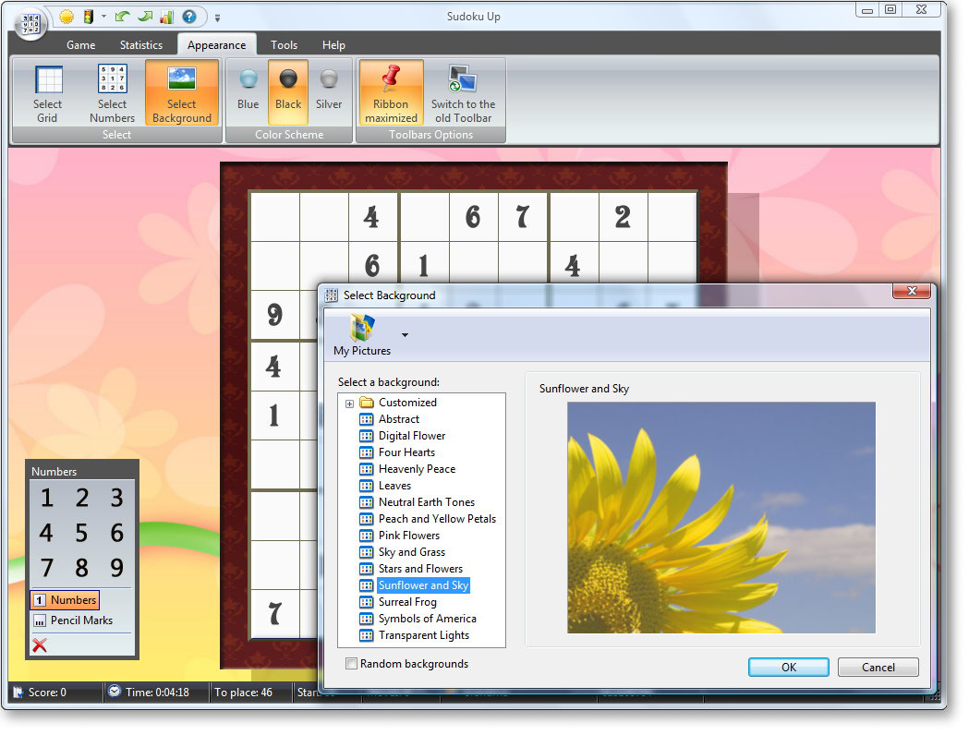Select the Appearance ribbon tab
The height and width of the screenshot is (735, 969).
pyautogui.click(x=217, y=45)
